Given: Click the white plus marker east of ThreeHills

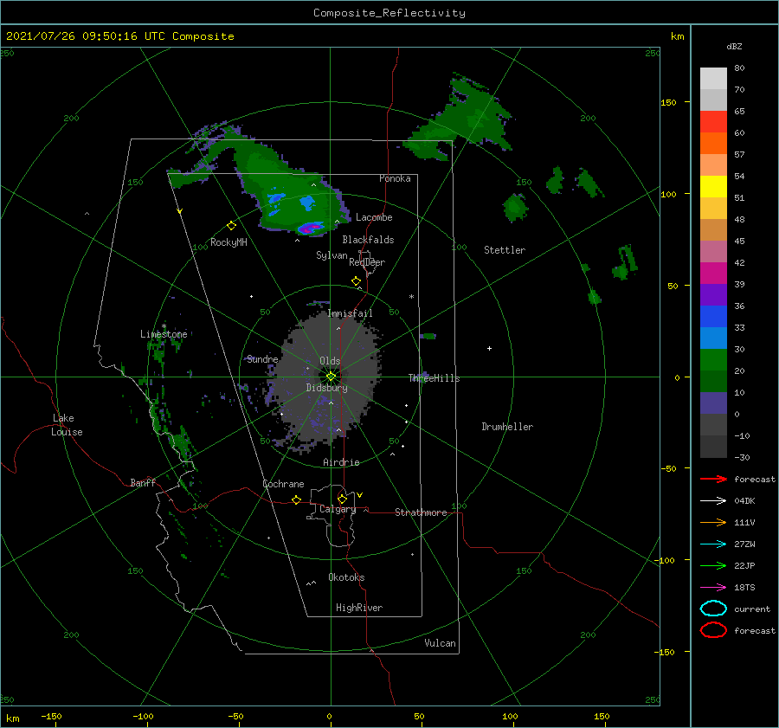Looking at the screenshot, I should 489,348.
